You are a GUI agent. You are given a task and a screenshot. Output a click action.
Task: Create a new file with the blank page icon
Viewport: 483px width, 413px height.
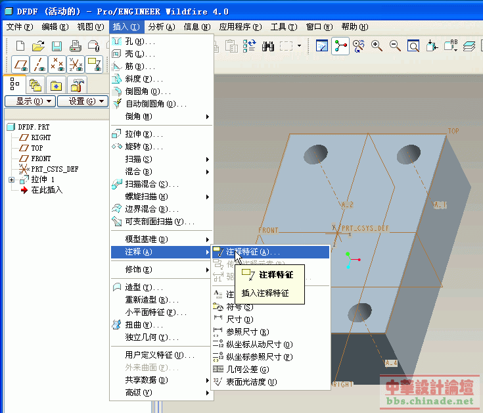tap(20, 46)
